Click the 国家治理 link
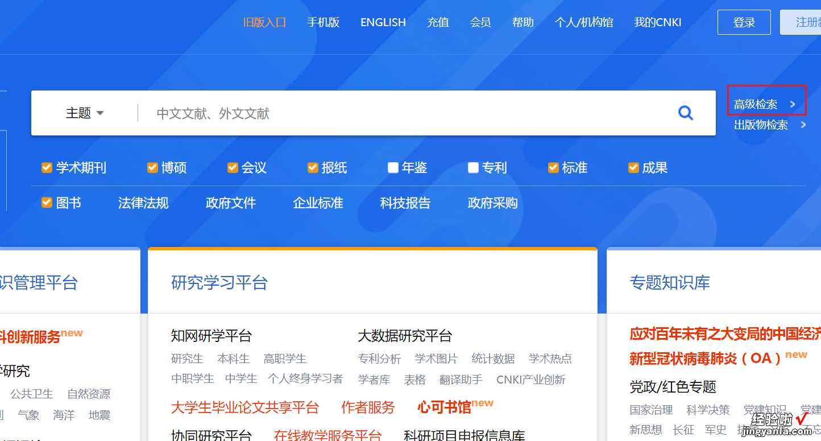 [651, 410]
